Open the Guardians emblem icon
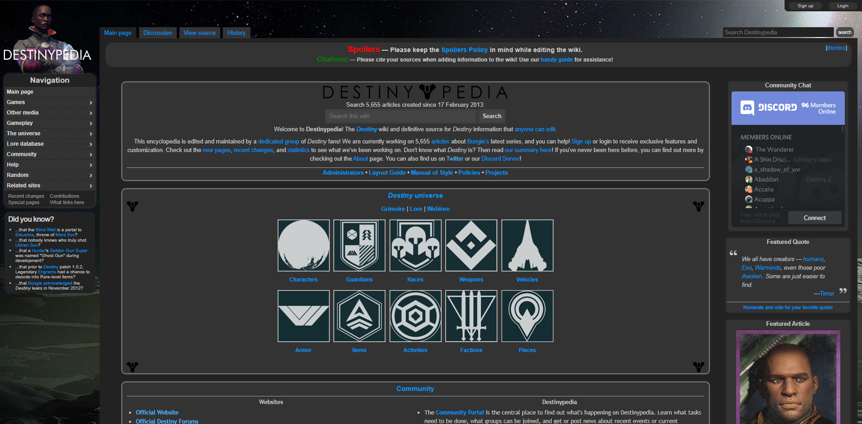This screenshot has height=424, width=862. [359, 245]
